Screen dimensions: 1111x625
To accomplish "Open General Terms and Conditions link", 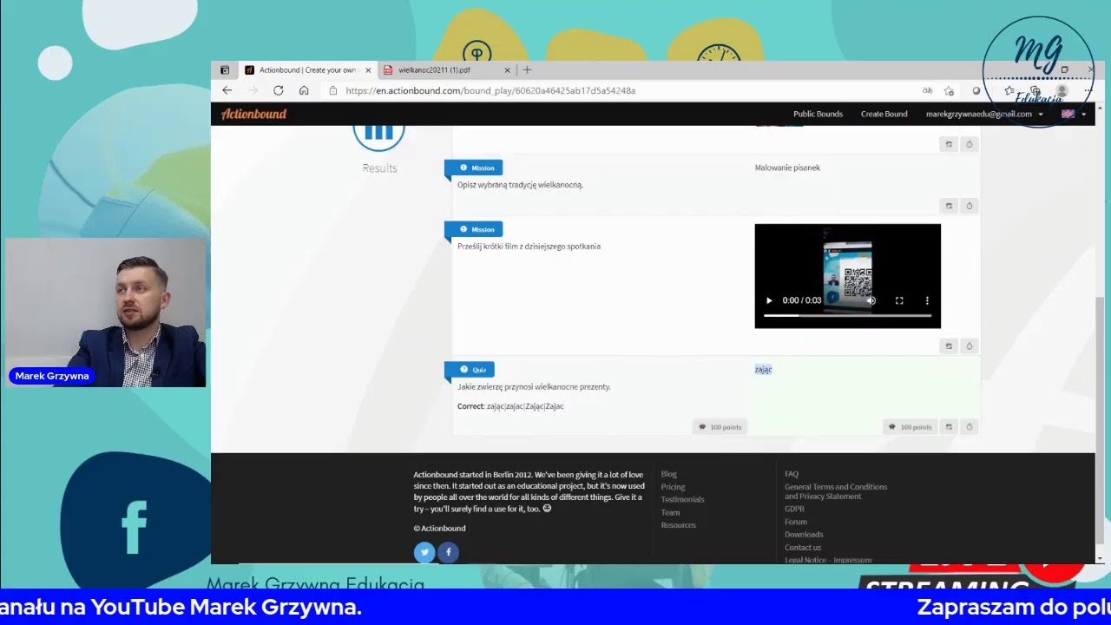I will point(836,491).
